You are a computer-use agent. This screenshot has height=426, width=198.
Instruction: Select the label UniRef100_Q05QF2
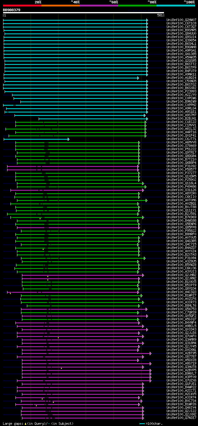point(181,316)
